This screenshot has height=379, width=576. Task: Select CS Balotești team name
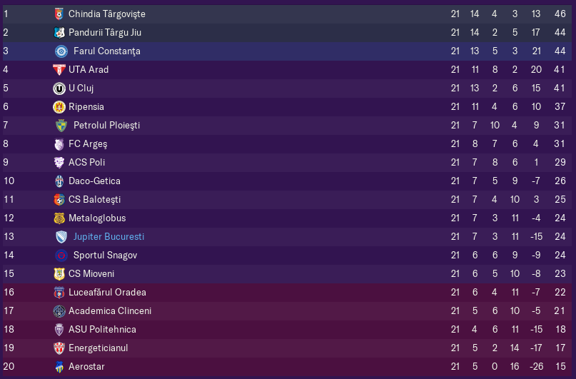(94, 199)
